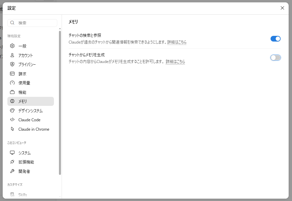Show 使用量 settings page

coord(30,83)
